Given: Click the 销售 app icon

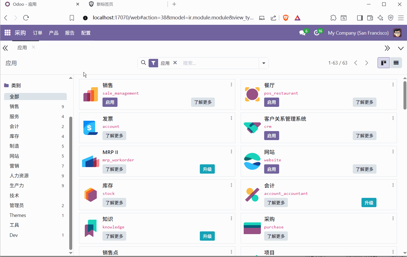Looking at the screenshot, I should click(91, 94).
